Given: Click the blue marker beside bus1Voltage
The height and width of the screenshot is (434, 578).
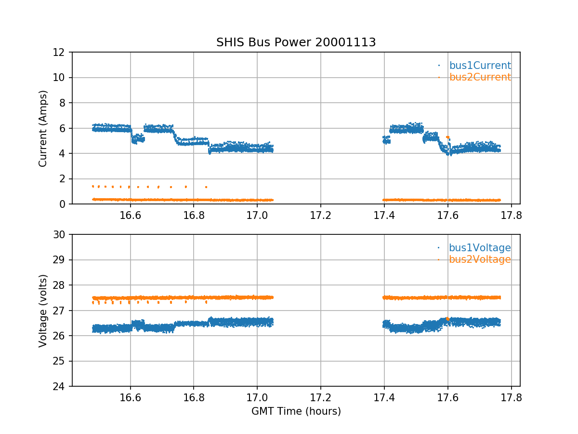Looking at the screenshot, I should coord(439,248).
